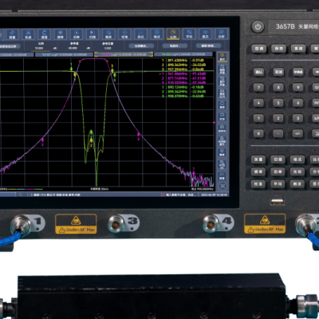319x319 pixels.
Task: Push the number 5 key on the keypad
Action: point(278,103)
